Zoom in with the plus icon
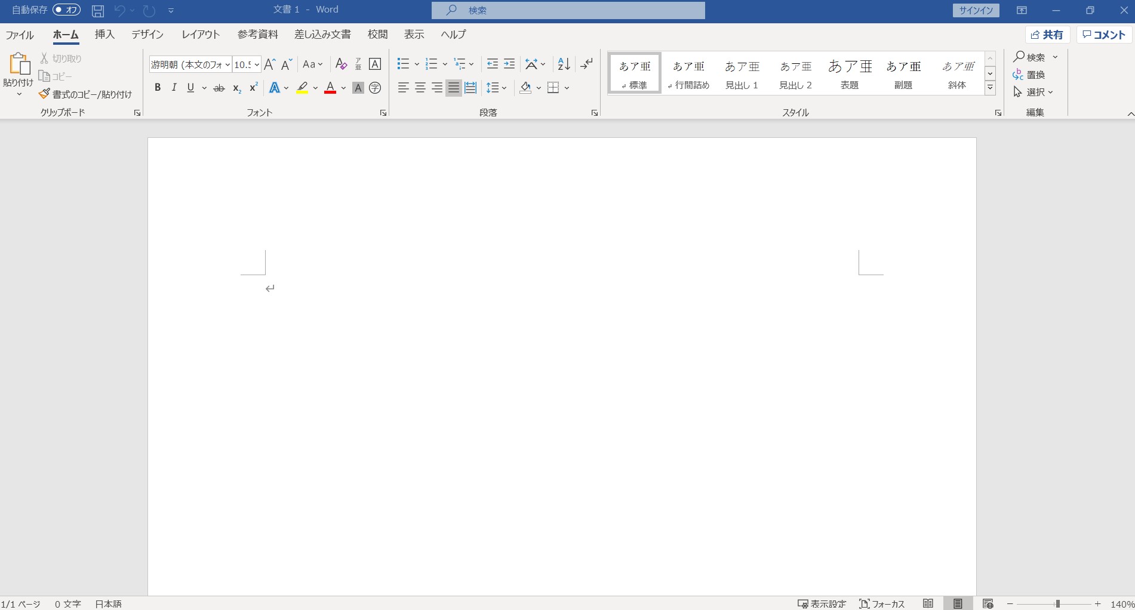 tap(1097, 604)
